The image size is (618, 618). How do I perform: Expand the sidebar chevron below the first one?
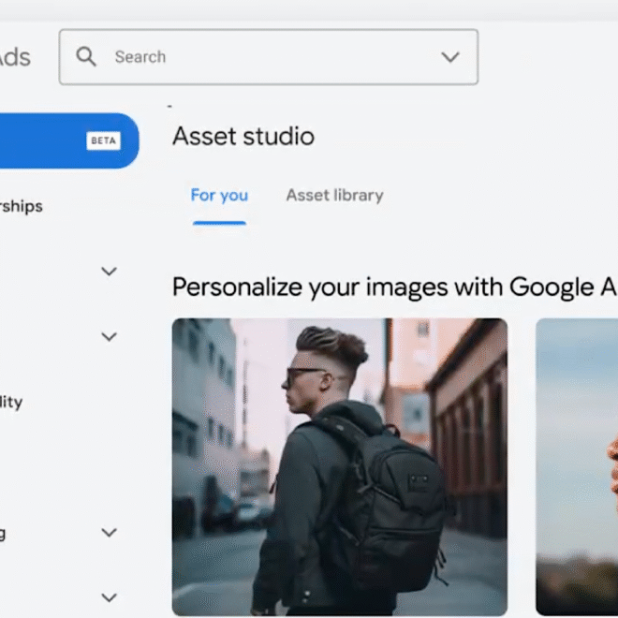[x=110, y=336]
